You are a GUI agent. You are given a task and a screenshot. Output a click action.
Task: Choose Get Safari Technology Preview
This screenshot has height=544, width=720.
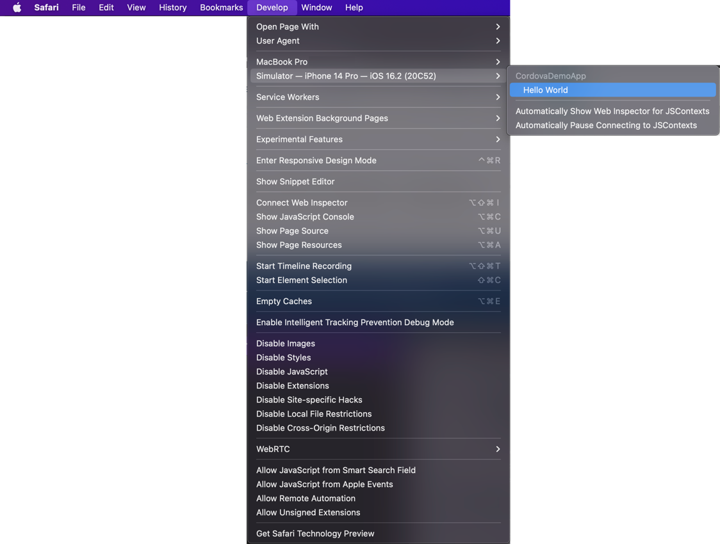(x=379, y=534)
